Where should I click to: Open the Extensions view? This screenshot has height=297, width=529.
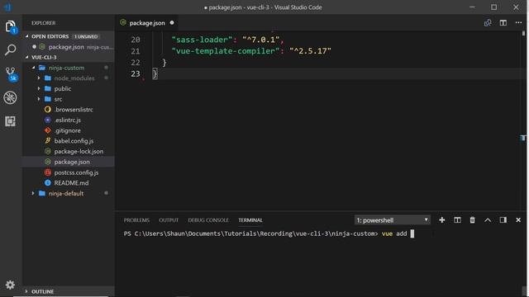[11, 121]
